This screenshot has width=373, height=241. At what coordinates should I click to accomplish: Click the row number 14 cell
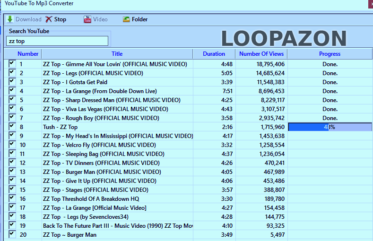[23, 181]
